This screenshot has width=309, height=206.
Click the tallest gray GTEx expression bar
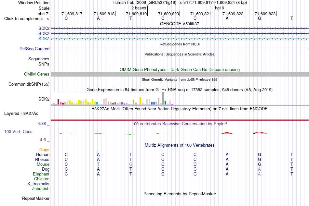click(x=163, y=98)
